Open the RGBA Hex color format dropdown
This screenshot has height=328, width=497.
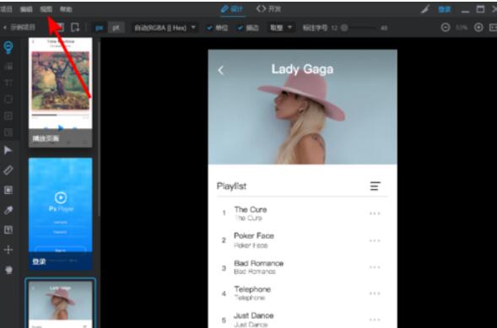tap(165, 28)
